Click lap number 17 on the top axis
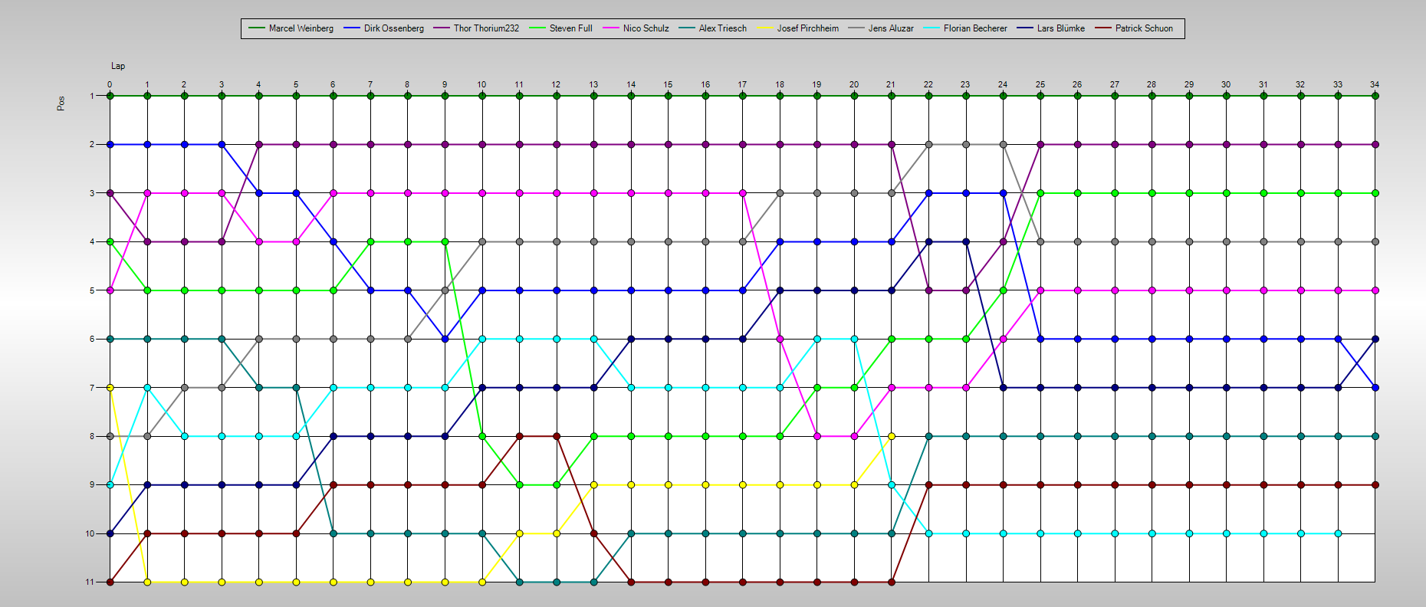 [742, 84]
